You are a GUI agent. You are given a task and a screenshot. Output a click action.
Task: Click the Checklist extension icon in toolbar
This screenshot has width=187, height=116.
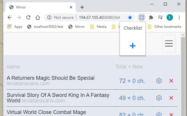[x=141, y=17]
